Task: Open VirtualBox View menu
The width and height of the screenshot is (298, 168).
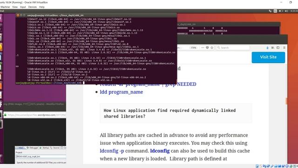Action: (15, 7)
